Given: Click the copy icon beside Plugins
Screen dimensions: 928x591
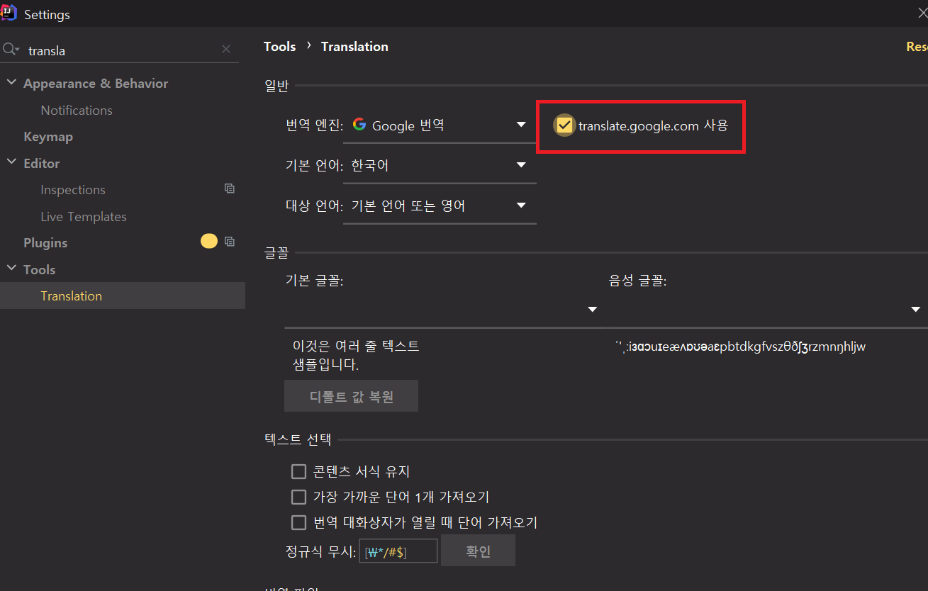Looking at the screenshot, I should pos(229,242).
